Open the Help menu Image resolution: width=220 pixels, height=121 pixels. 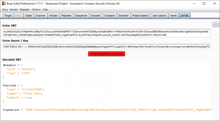click(45, 10)
